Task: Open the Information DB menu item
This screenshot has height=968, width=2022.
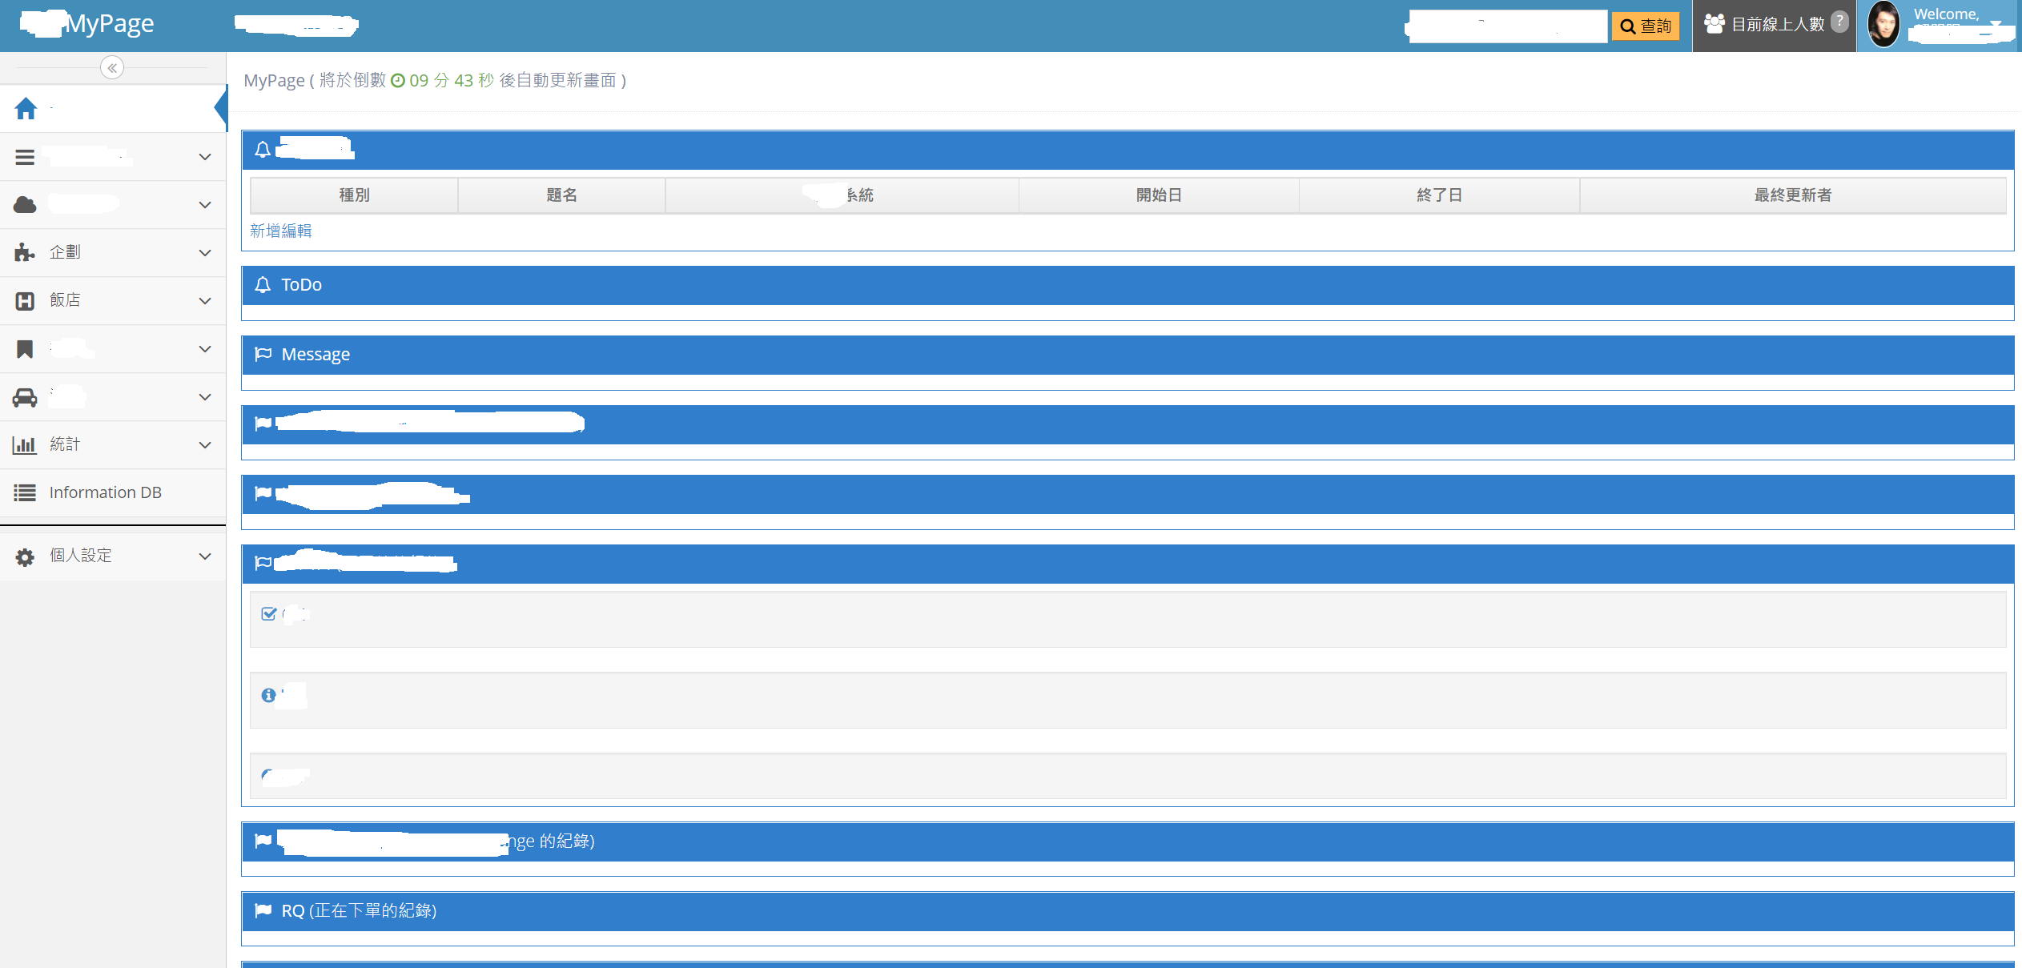Action: (105, 492)
